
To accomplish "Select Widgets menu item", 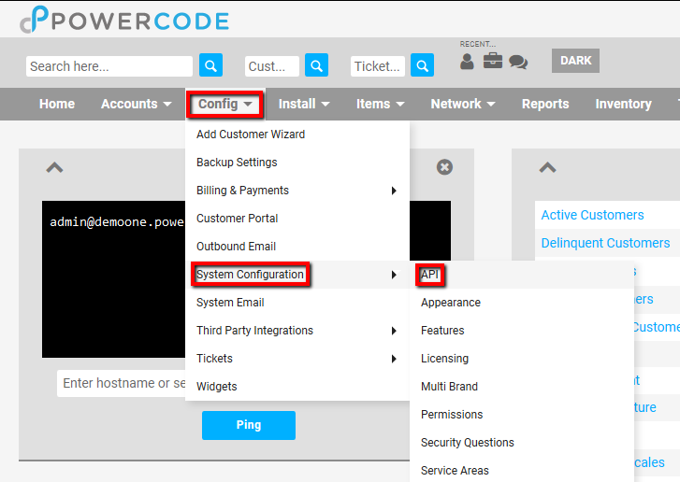I will pyautogui.click(x=297, y=387).
